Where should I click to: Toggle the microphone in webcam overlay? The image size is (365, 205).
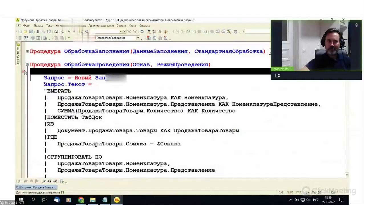click(356, 25)
